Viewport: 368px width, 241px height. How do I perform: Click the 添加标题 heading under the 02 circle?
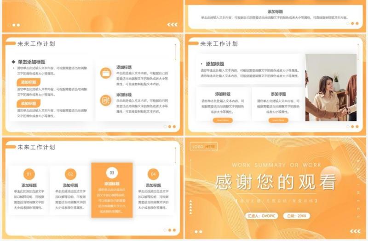pos(70,185)
